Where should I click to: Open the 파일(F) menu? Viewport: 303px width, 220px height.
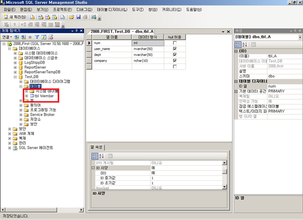coord(10,10)
